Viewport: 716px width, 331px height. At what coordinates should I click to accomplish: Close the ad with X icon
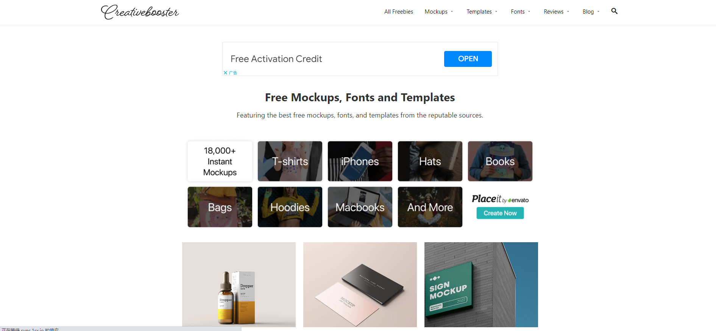click(225, 73)
